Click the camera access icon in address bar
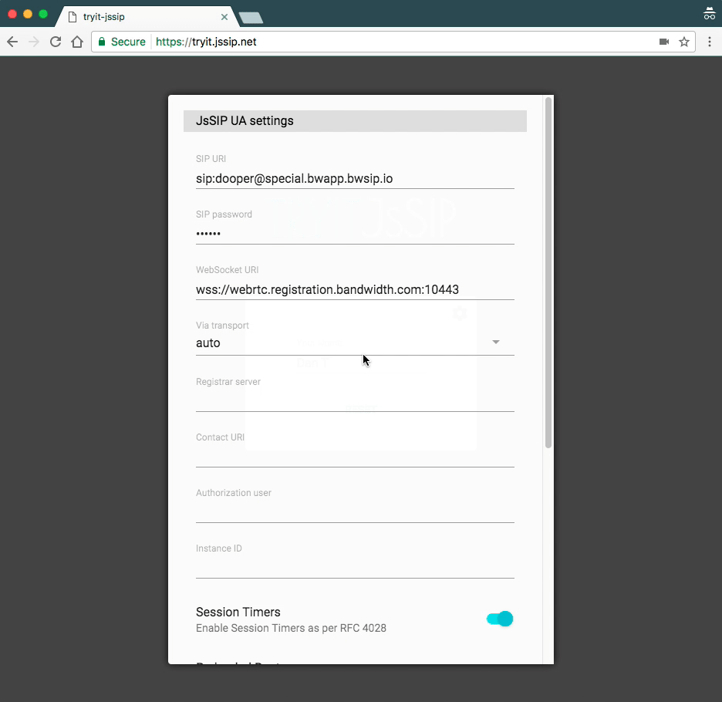Image resolution: width=722 pixels, height=702 pixels. pos(664,42)
